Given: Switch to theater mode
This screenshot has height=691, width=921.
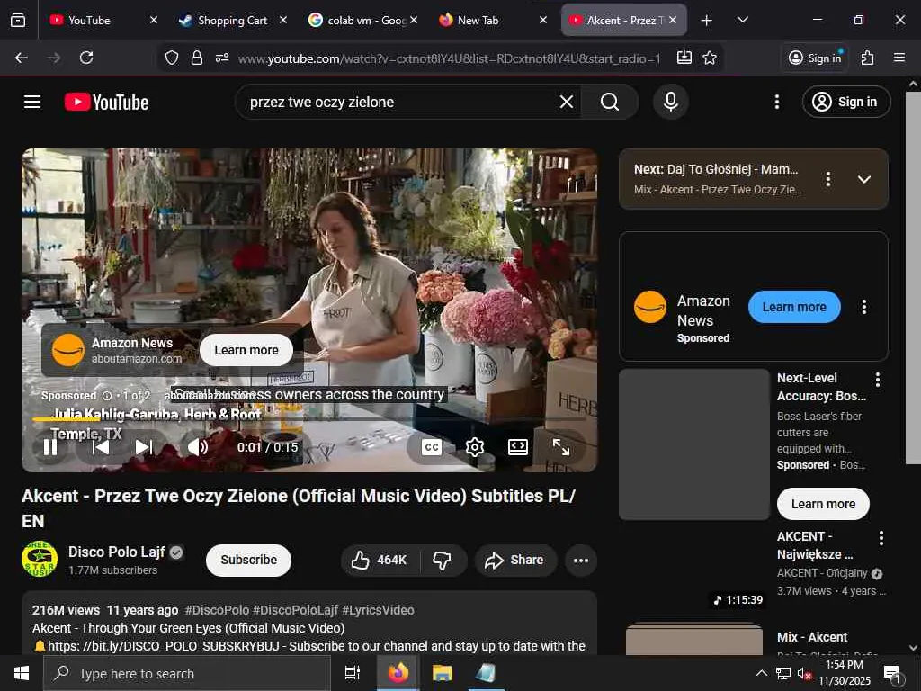Looking at the screenshot, I should click(x=517, y=447).
